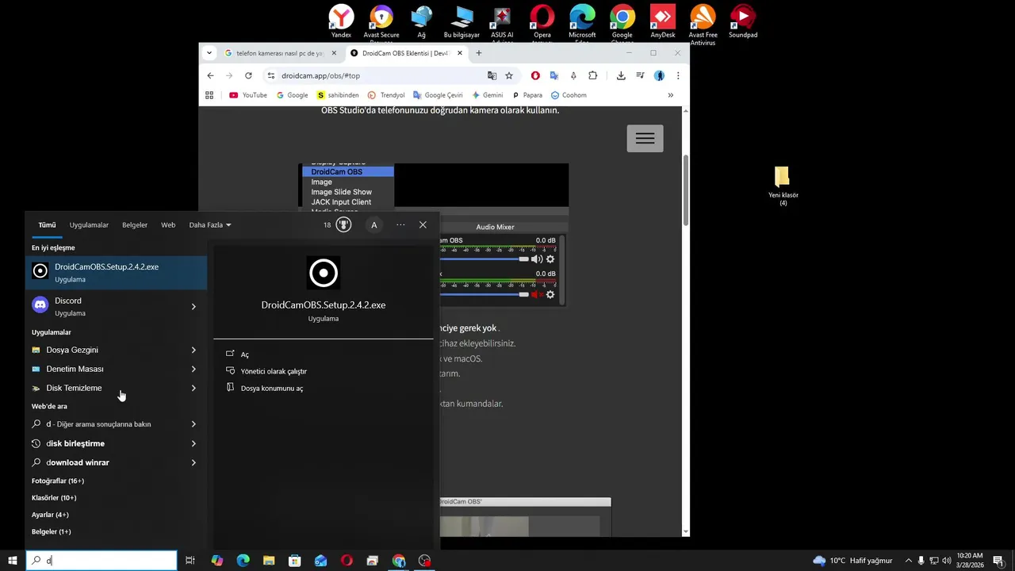The height and width of the screenshot is (571, 1015).
Task: Expand the Dosya Gezgini result arrow
Action: coord(193,350)
